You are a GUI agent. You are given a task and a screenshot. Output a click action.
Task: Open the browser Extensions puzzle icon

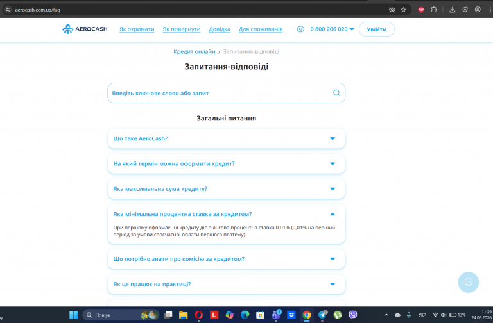(x=434, y=10)
